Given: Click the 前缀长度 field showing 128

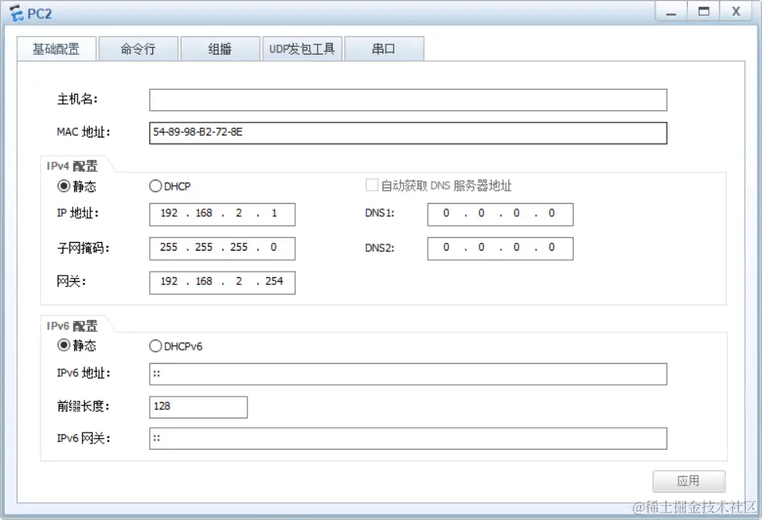Looking at the screenshot, I should coord(198,407).
